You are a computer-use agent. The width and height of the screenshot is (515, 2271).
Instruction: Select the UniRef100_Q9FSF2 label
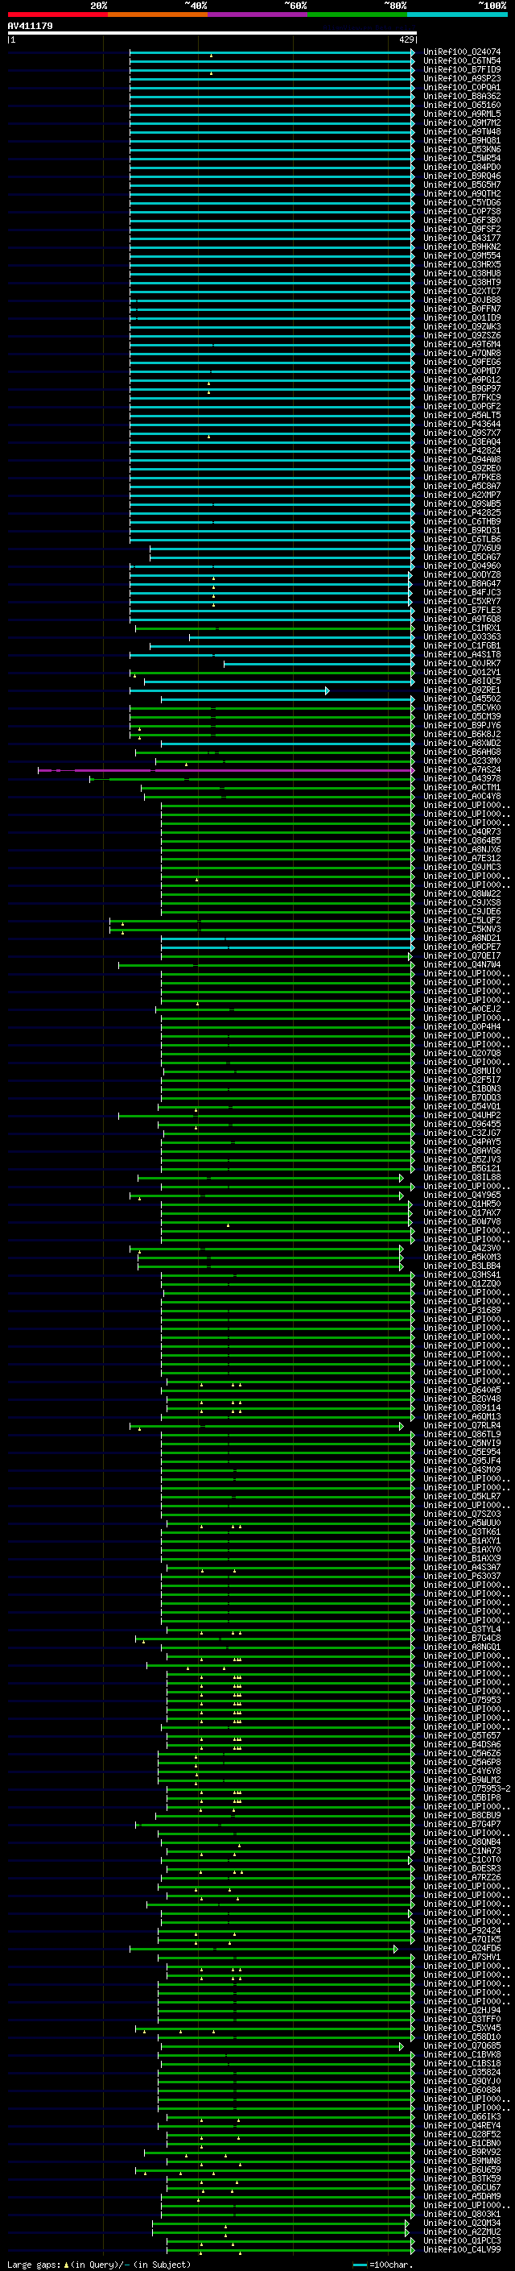point(461,230)
